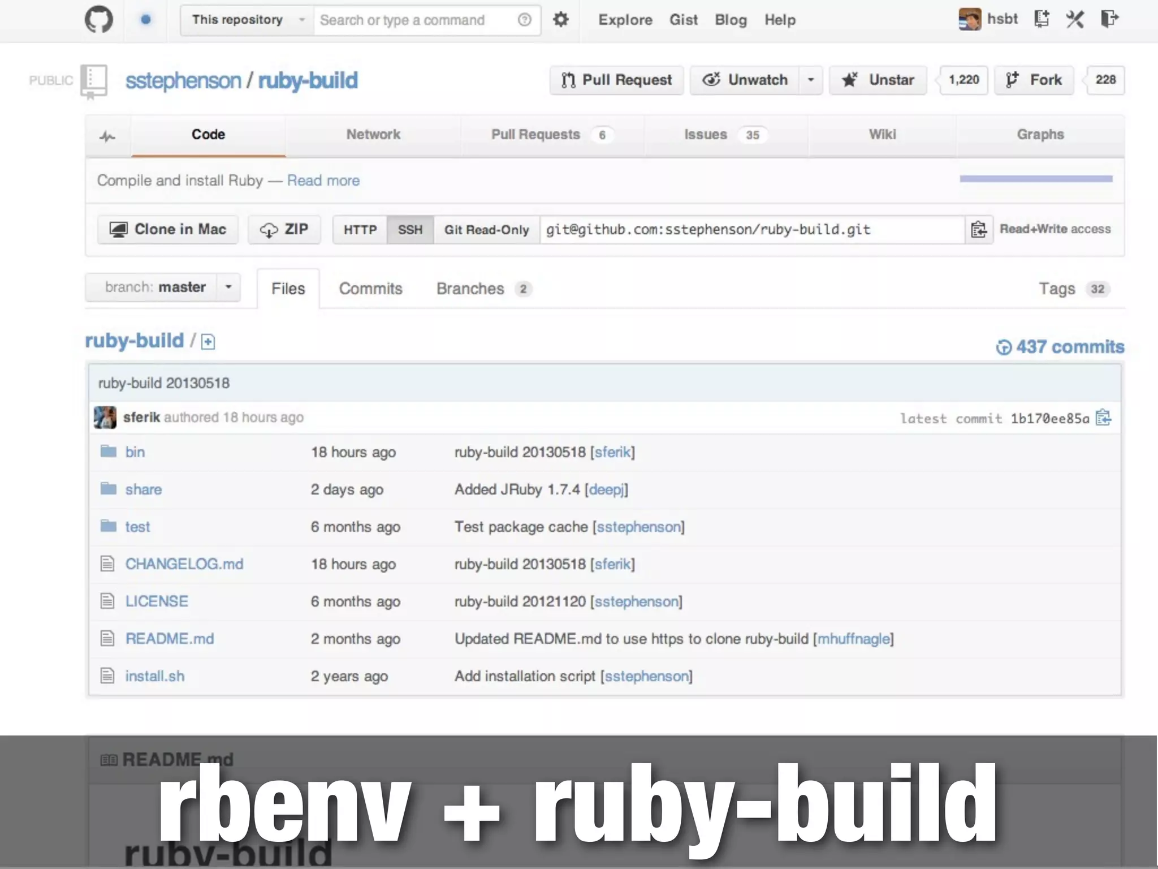View the 1,220 stargazers count
This screenshot has height=869, width=1158.
[x=963, y=80]
